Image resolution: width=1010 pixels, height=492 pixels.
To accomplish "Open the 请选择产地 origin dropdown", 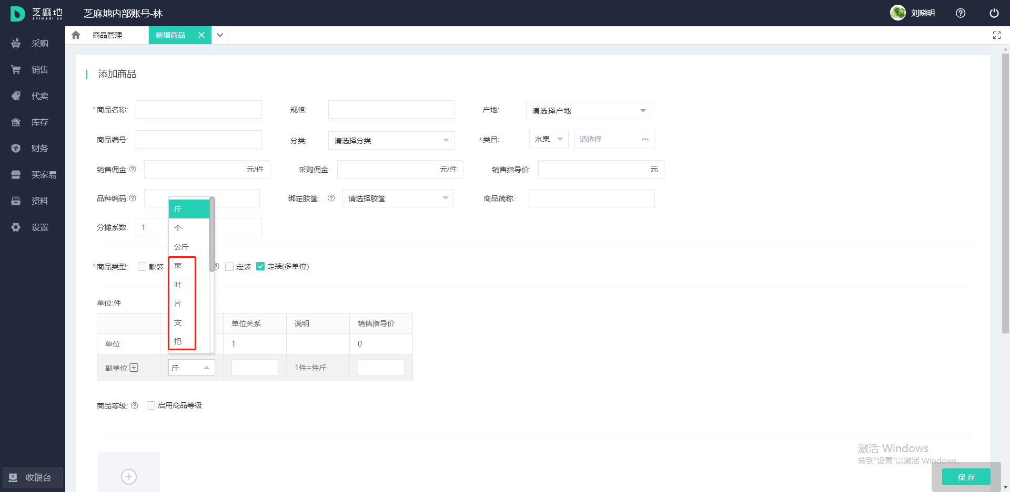I will (589, 111).
